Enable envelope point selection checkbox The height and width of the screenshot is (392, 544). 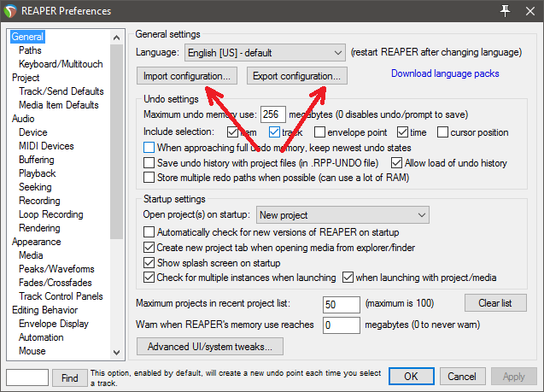(x=320, y=132)
